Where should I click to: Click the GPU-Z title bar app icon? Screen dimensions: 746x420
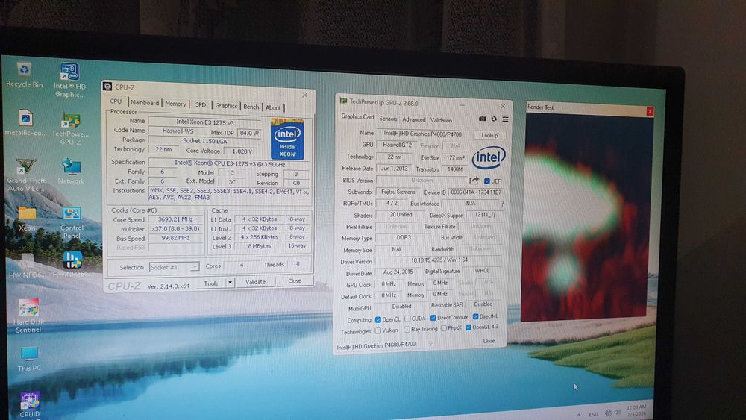click(x=343, y=101)
